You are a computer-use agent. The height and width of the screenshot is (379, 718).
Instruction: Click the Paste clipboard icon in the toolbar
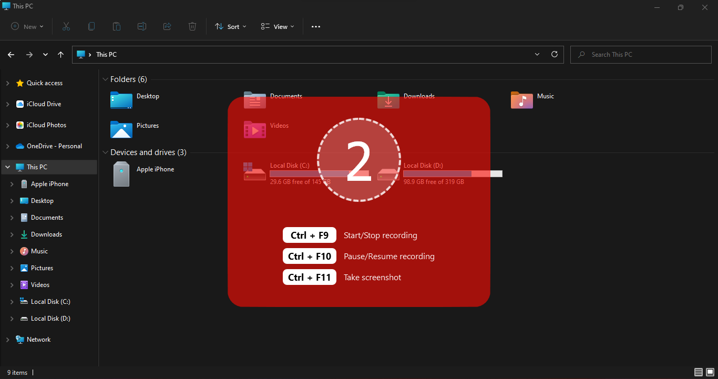[117, 26]
